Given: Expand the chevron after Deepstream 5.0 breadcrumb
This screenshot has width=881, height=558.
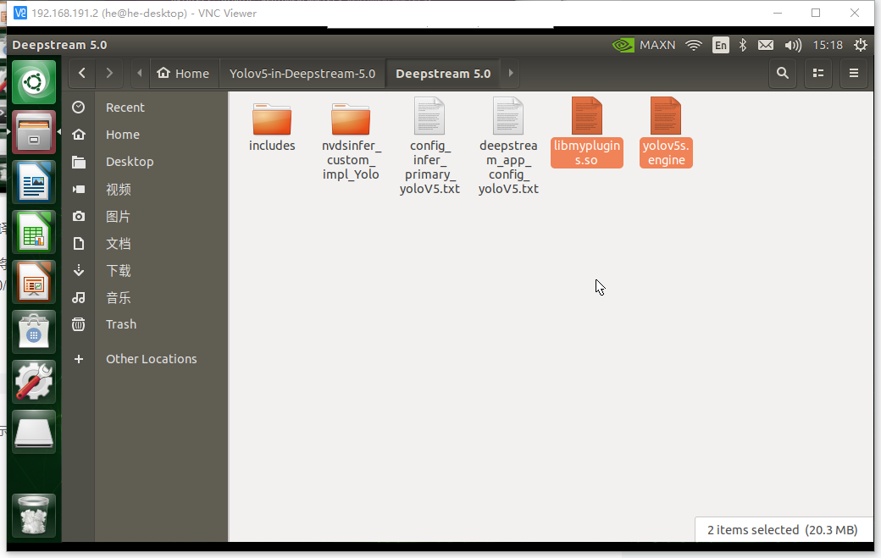Looking at the screenshot, I should coord(509,74).
